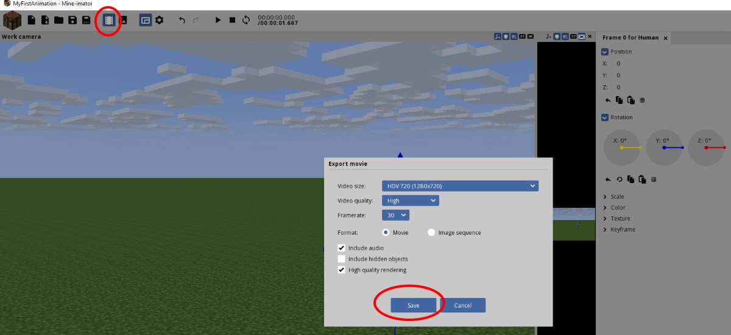731x335 pixels.
Task: Click the import asset page-with-plus icon
Action: [45, 20]
